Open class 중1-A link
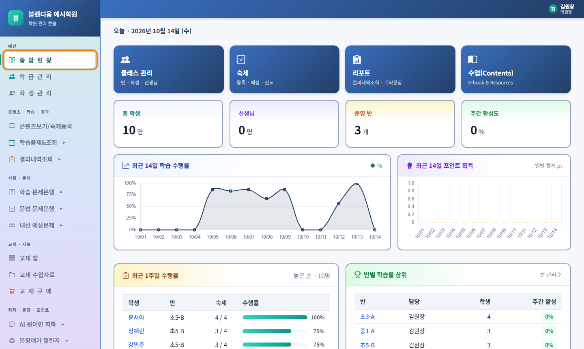Screen dimensions: 584x349 [367, 331]
